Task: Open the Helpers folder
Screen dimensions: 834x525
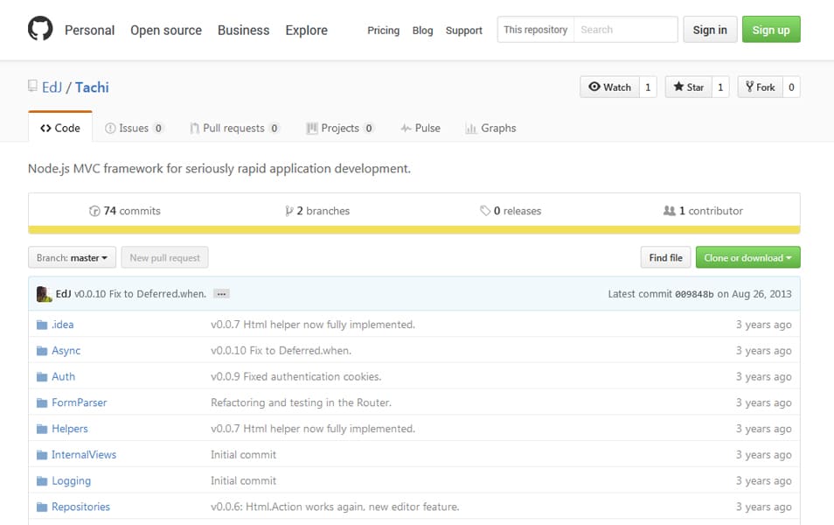Action: [x=70, y=429]
